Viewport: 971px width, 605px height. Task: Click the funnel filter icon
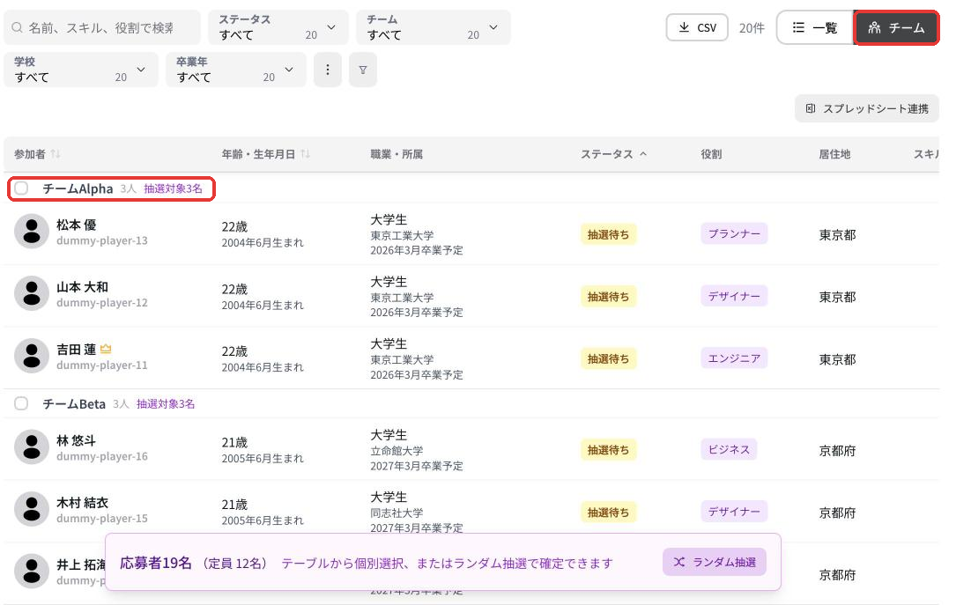(x=363, y=70)
